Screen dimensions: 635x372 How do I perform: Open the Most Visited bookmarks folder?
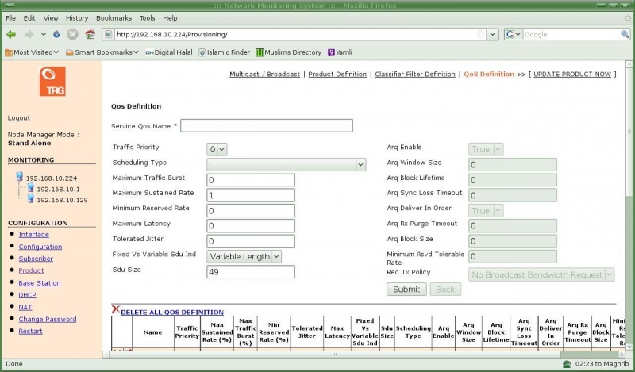pos(32,52)
